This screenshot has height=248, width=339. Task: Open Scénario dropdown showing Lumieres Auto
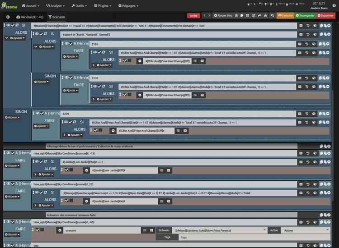point(220,230)
